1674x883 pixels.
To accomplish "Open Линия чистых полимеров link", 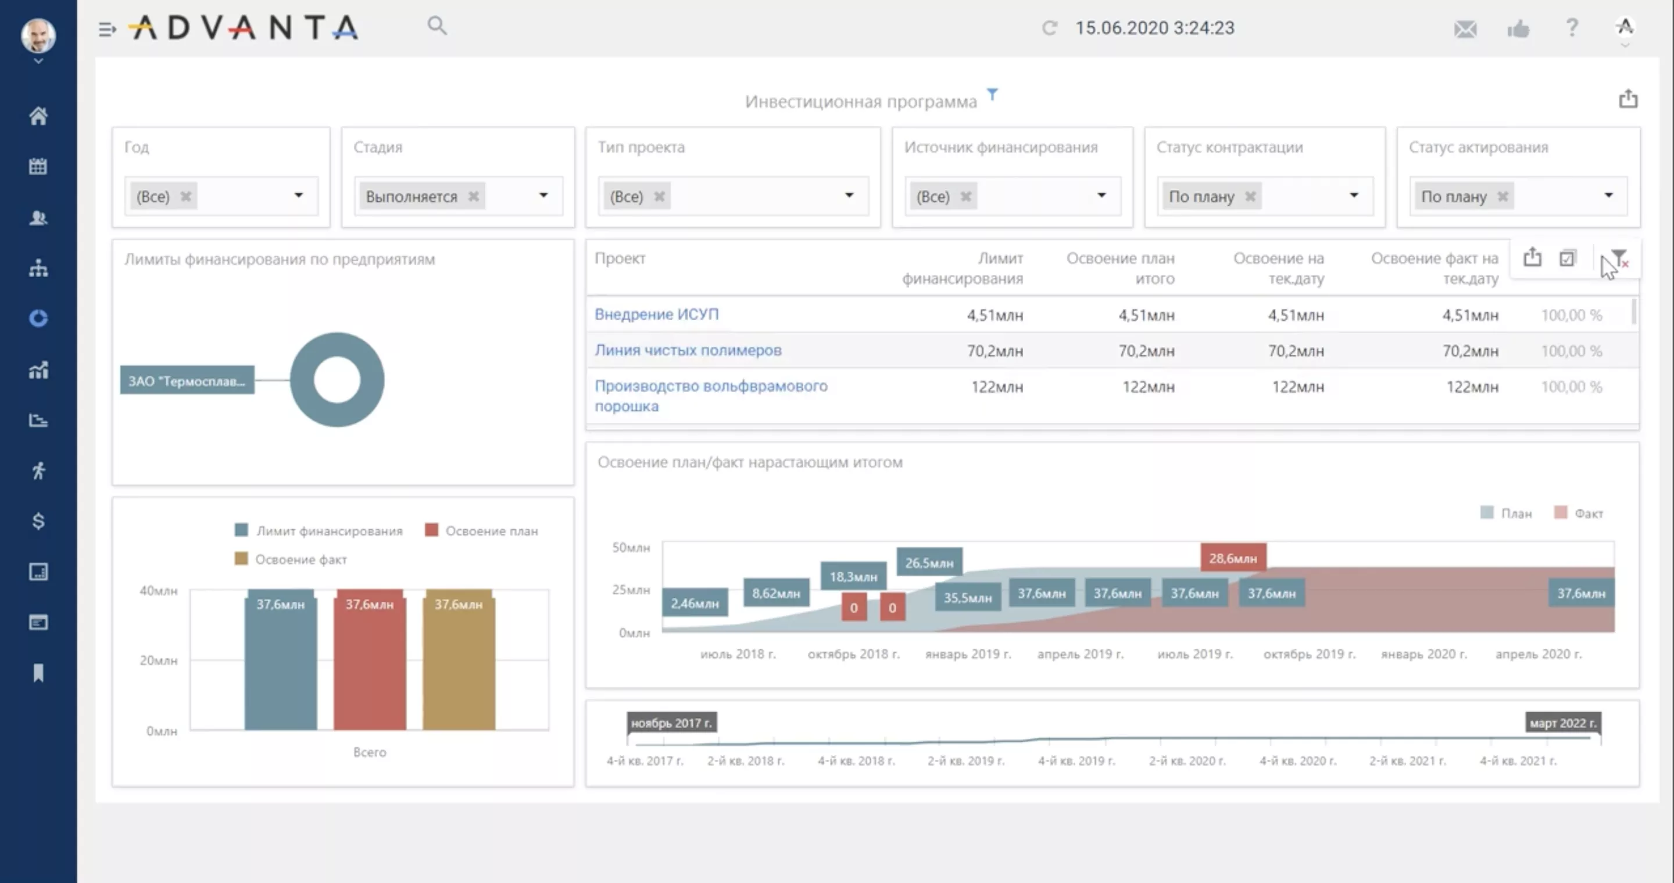I will (x=688, y=350).
